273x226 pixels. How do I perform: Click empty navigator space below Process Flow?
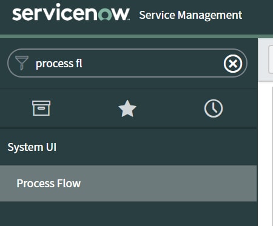click(x=128, y=214)
